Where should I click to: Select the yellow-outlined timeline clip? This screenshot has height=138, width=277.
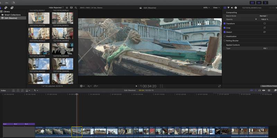(77, 132)
